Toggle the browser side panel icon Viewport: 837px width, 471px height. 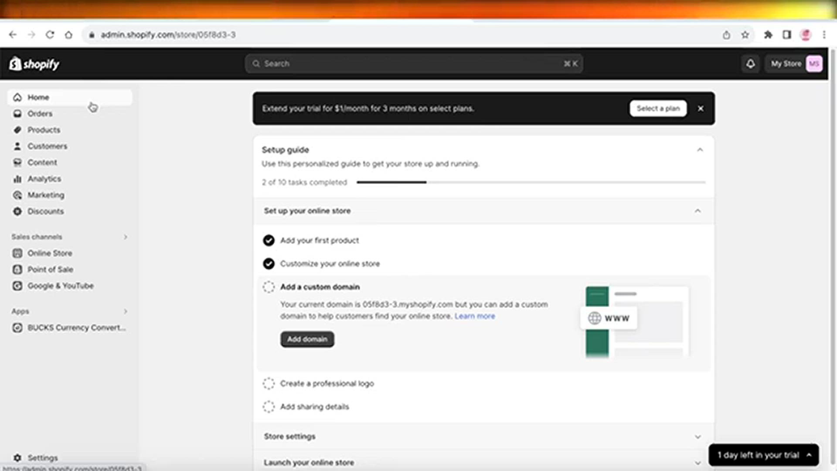787,35
